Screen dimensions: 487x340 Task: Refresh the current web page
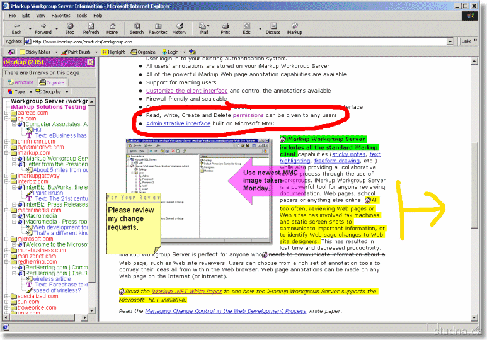tap(91, 28)
